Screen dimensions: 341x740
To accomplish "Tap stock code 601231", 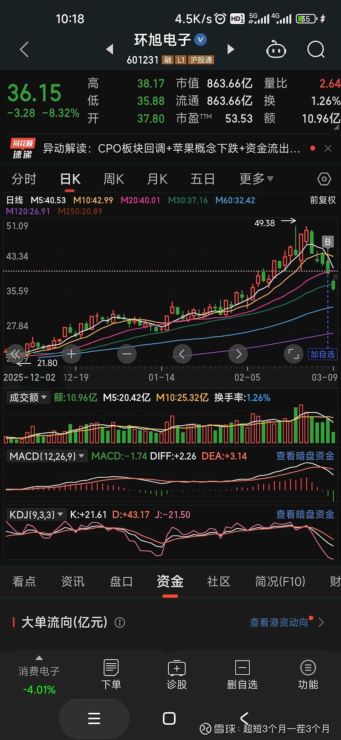I will pyautogui.click(x=143, y=60).
